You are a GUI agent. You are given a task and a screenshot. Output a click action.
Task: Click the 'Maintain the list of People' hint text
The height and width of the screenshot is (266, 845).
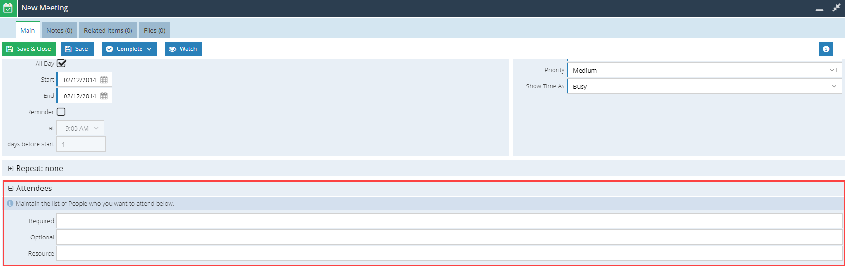[95, 203]
